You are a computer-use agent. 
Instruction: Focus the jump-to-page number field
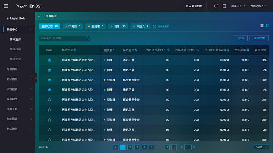pyautogui.click(x=188, y=147)
